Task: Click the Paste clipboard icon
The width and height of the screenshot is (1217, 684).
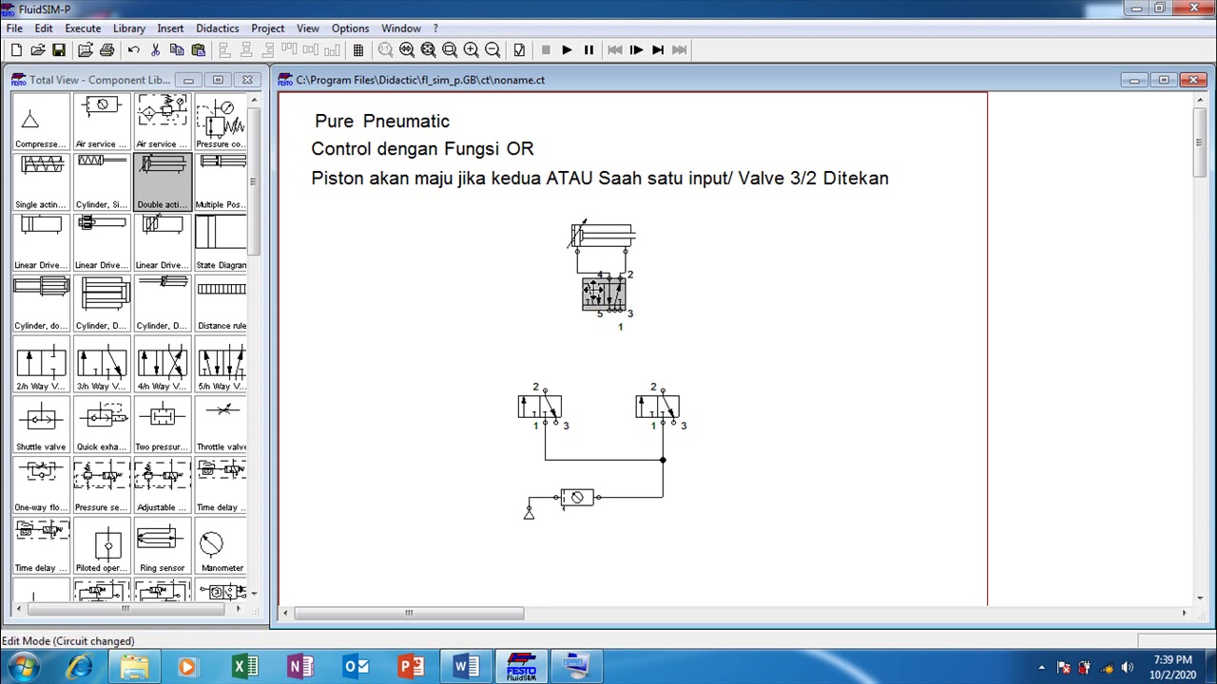Action: tap(199, 50)
